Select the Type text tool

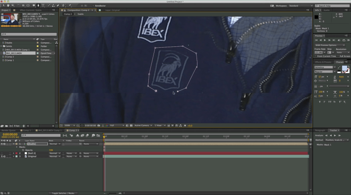click(43, 5)
